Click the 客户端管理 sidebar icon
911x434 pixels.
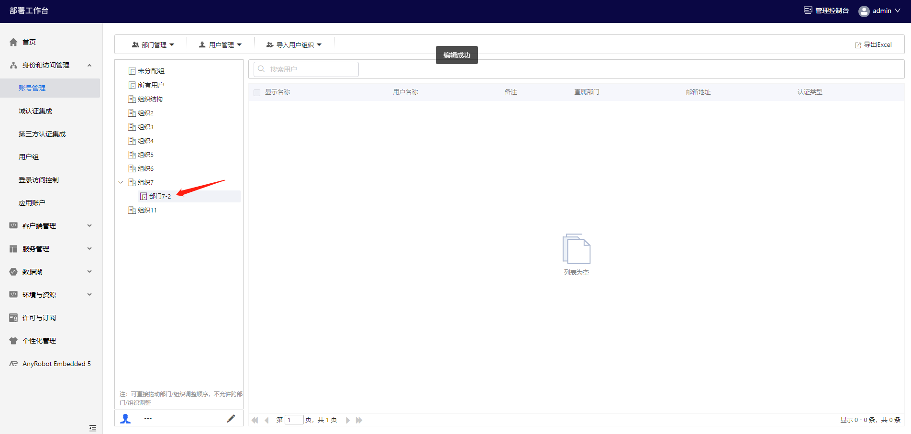13,226
